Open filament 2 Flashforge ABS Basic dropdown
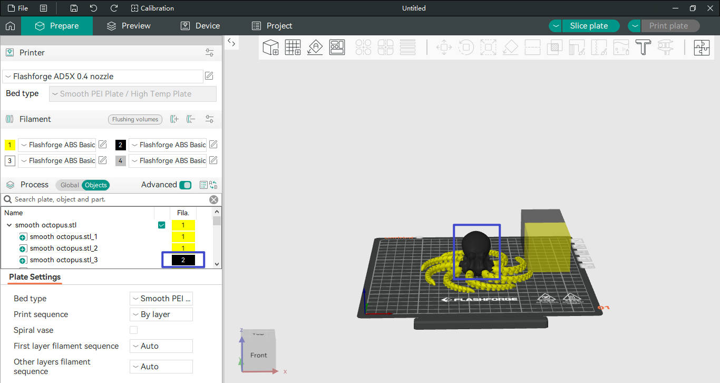720x383 pixels. tap(168, 145)
